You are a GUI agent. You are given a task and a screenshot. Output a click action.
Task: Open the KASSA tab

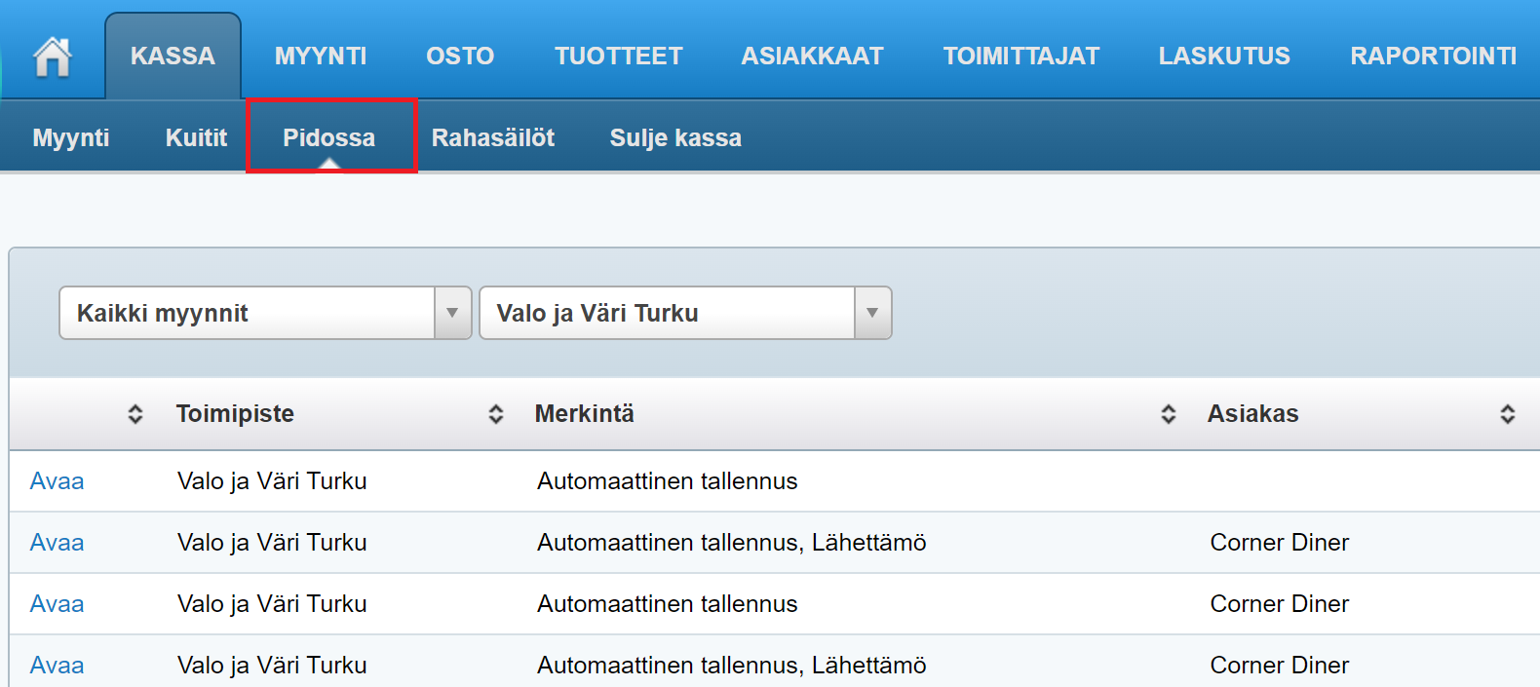(173, 57)
